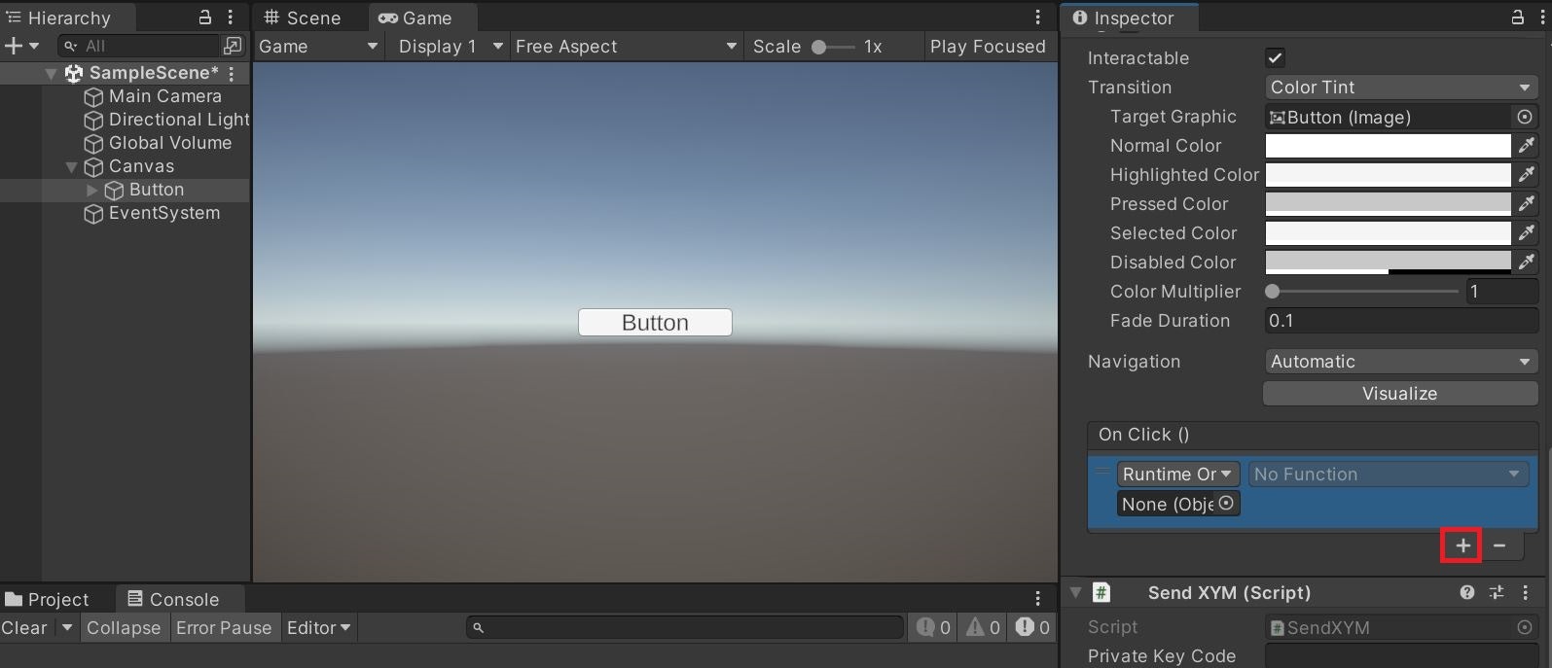Click the Normal Color eyedropper

(x=1527, y=146)
